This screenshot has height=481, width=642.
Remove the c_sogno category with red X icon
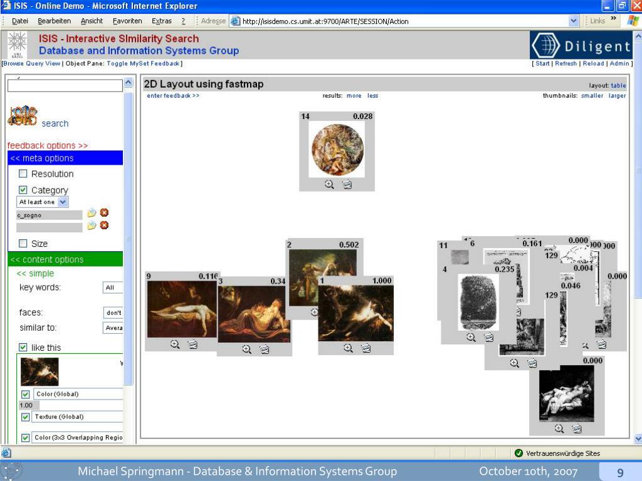point(104,213)
